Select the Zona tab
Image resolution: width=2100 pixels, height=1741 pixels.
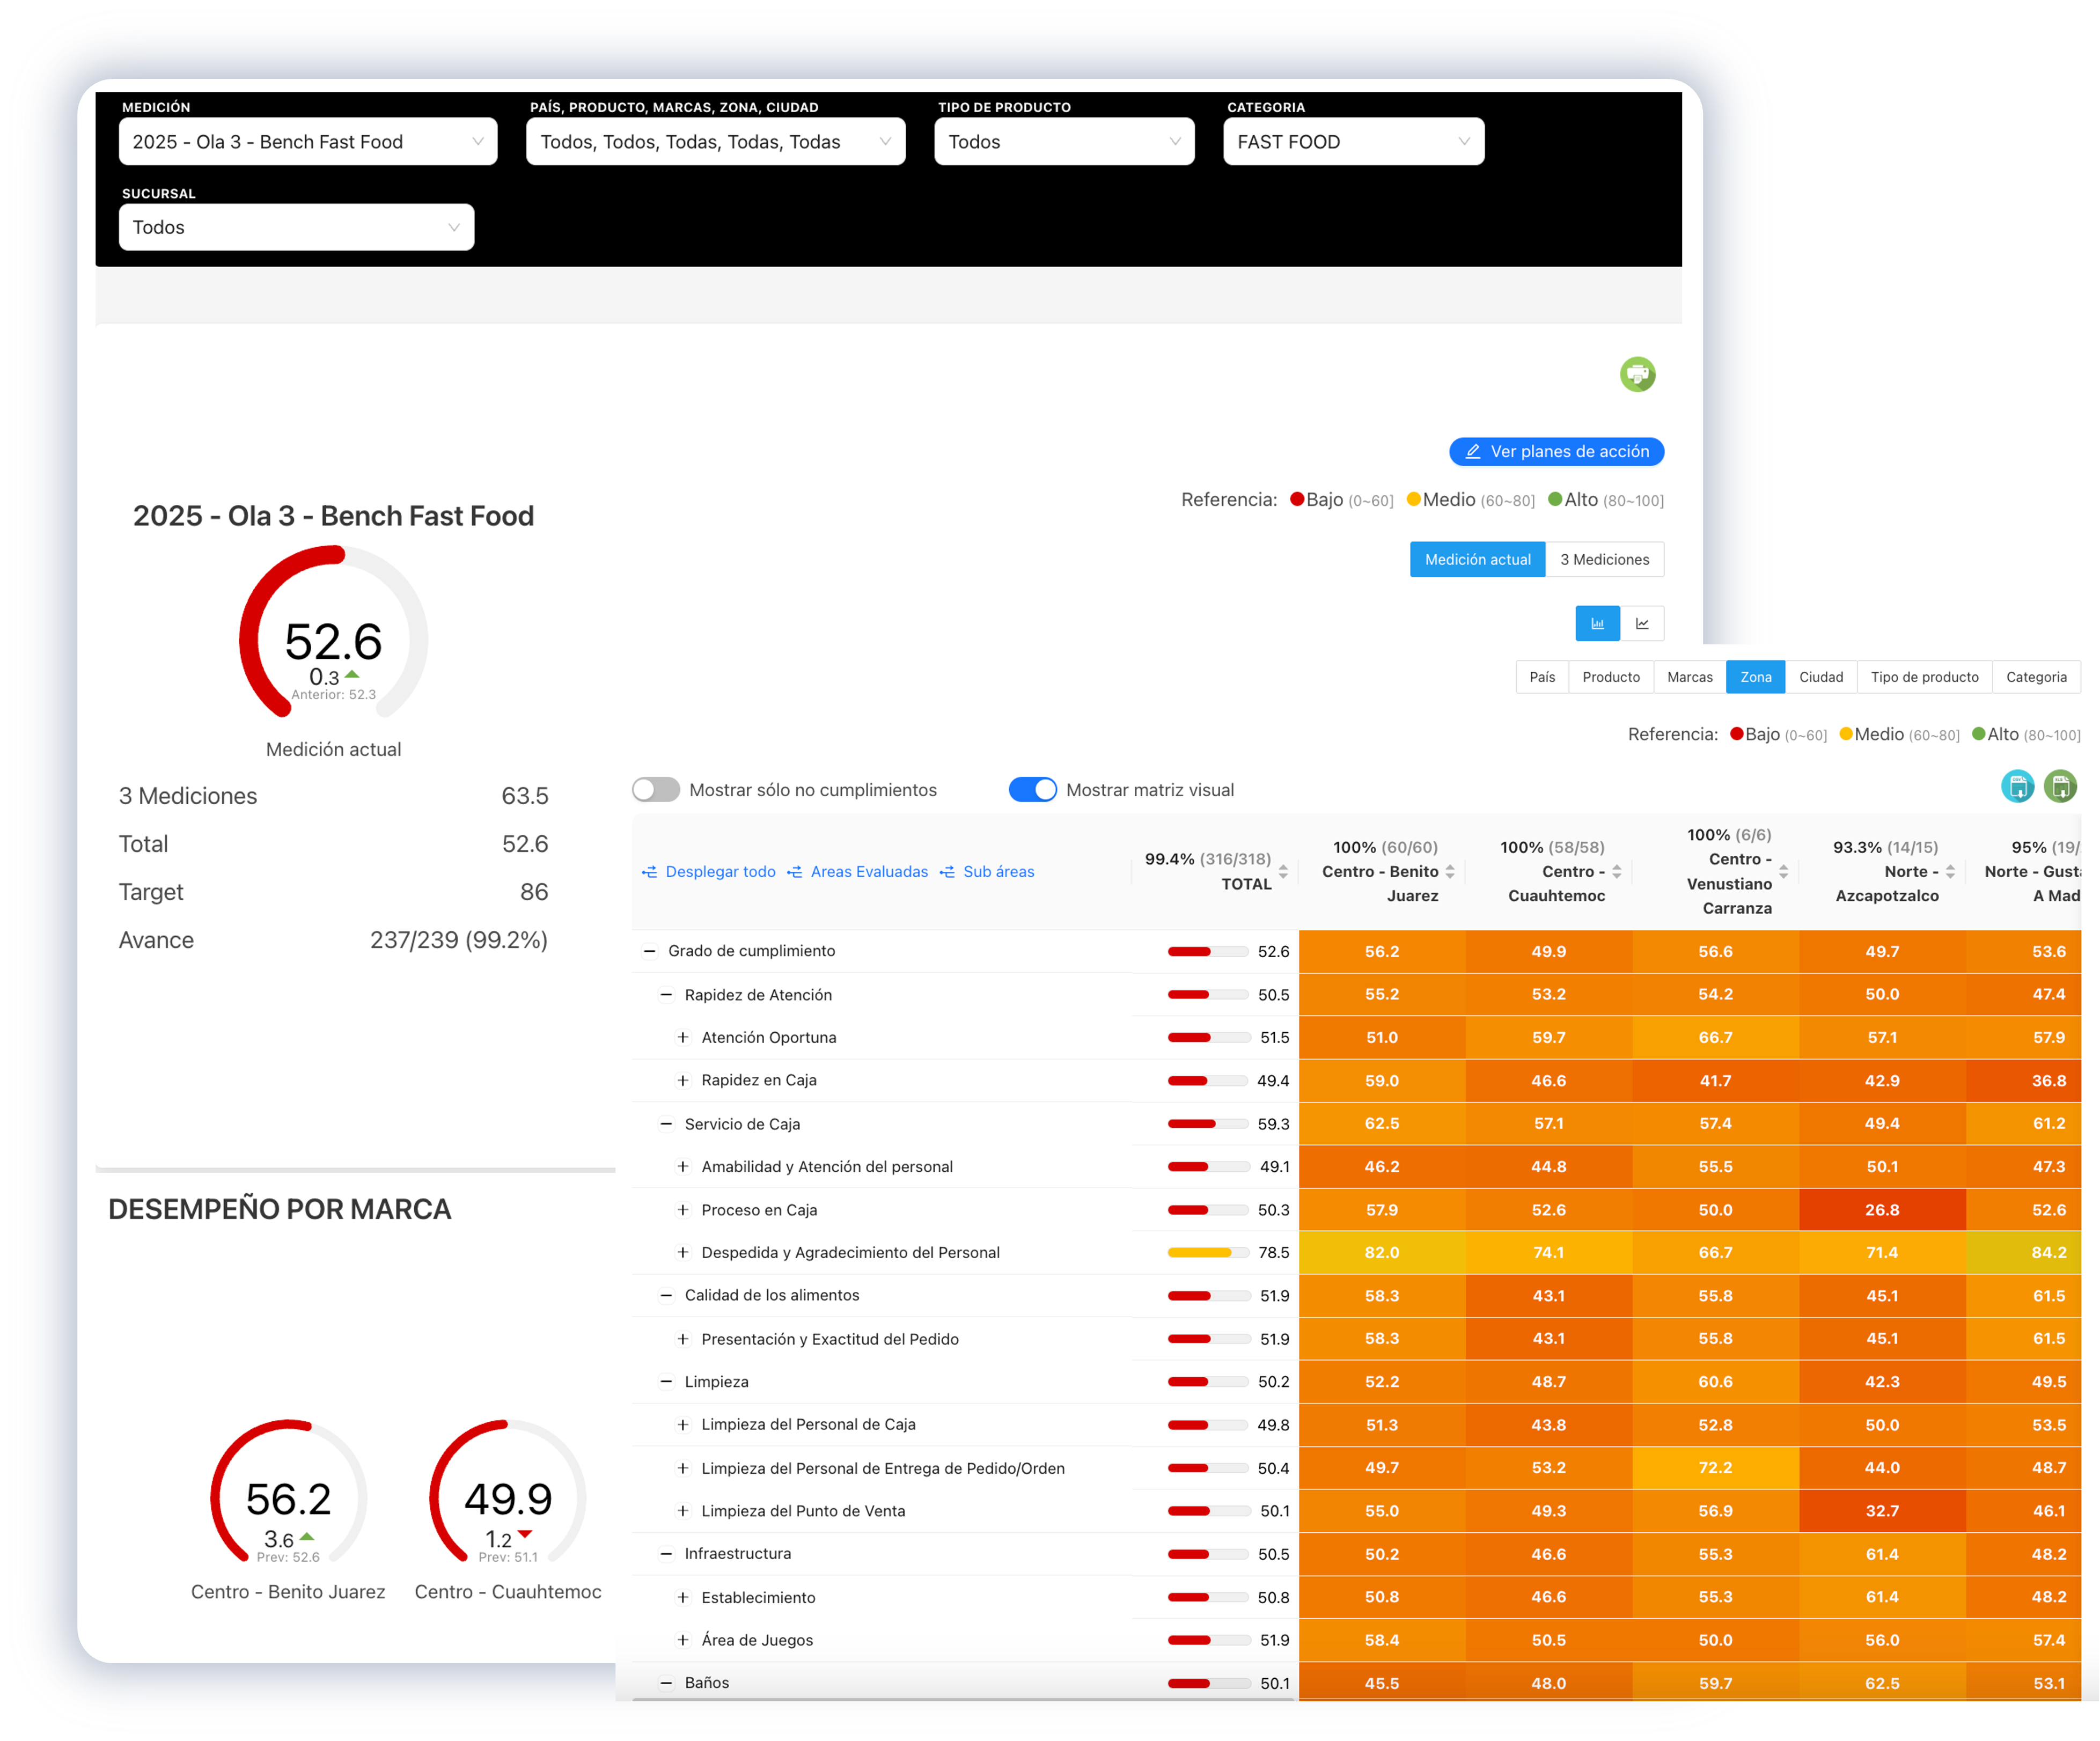(x=1756, y=677)
